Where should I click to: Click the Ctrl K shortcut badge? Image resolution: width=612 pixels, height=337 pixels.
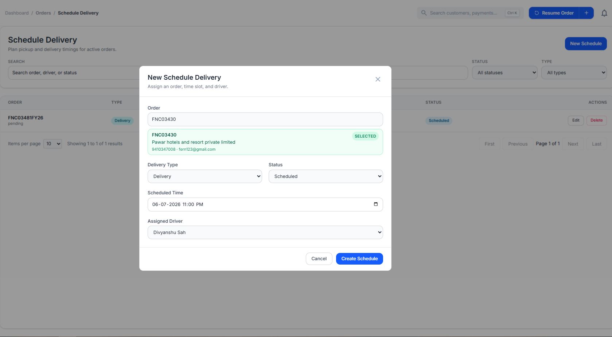512,13
